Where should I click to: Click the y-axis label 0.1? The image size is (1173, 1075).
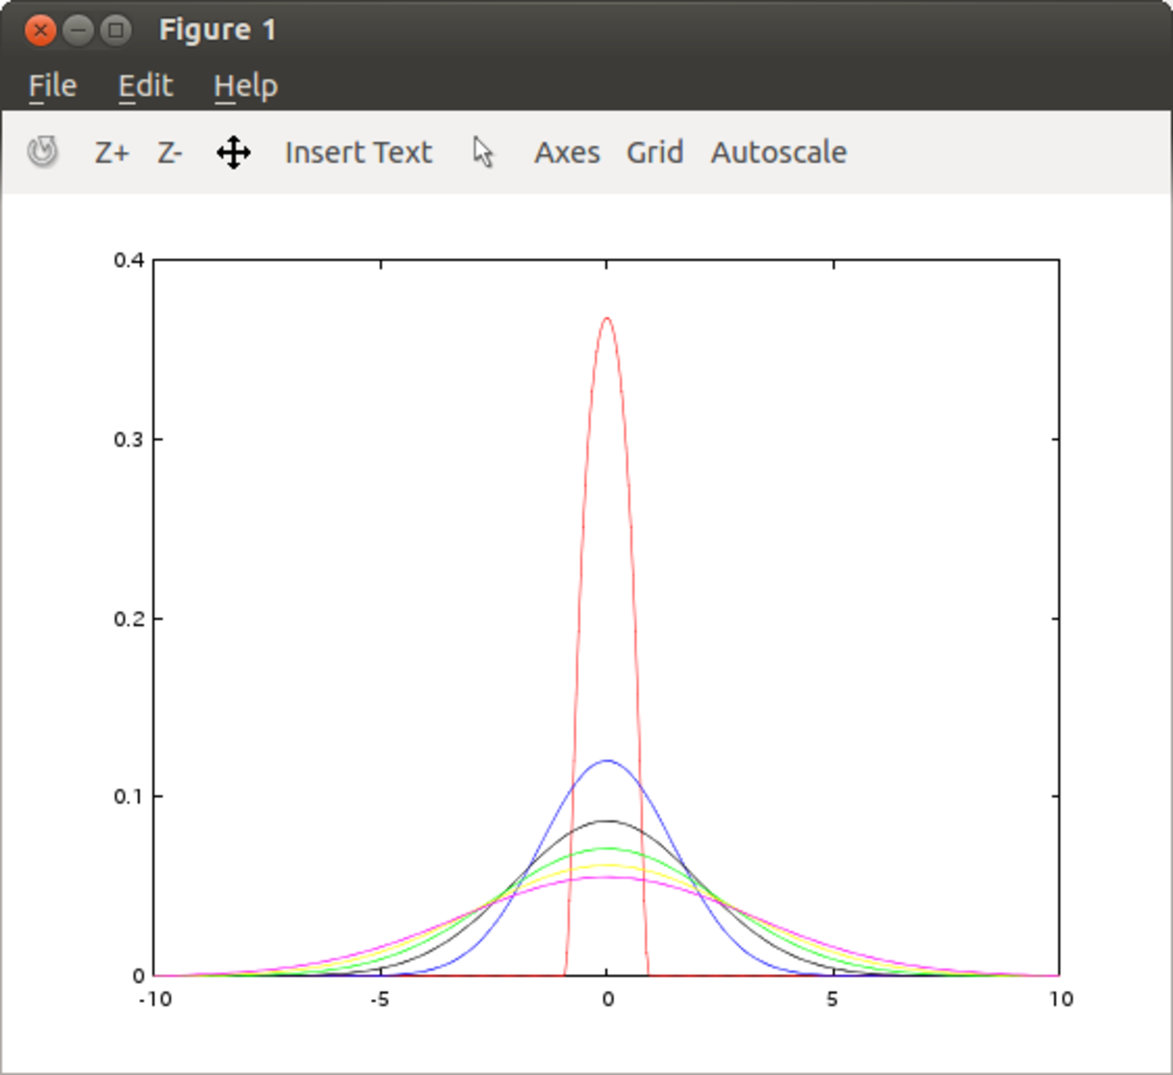click(129, 796)
